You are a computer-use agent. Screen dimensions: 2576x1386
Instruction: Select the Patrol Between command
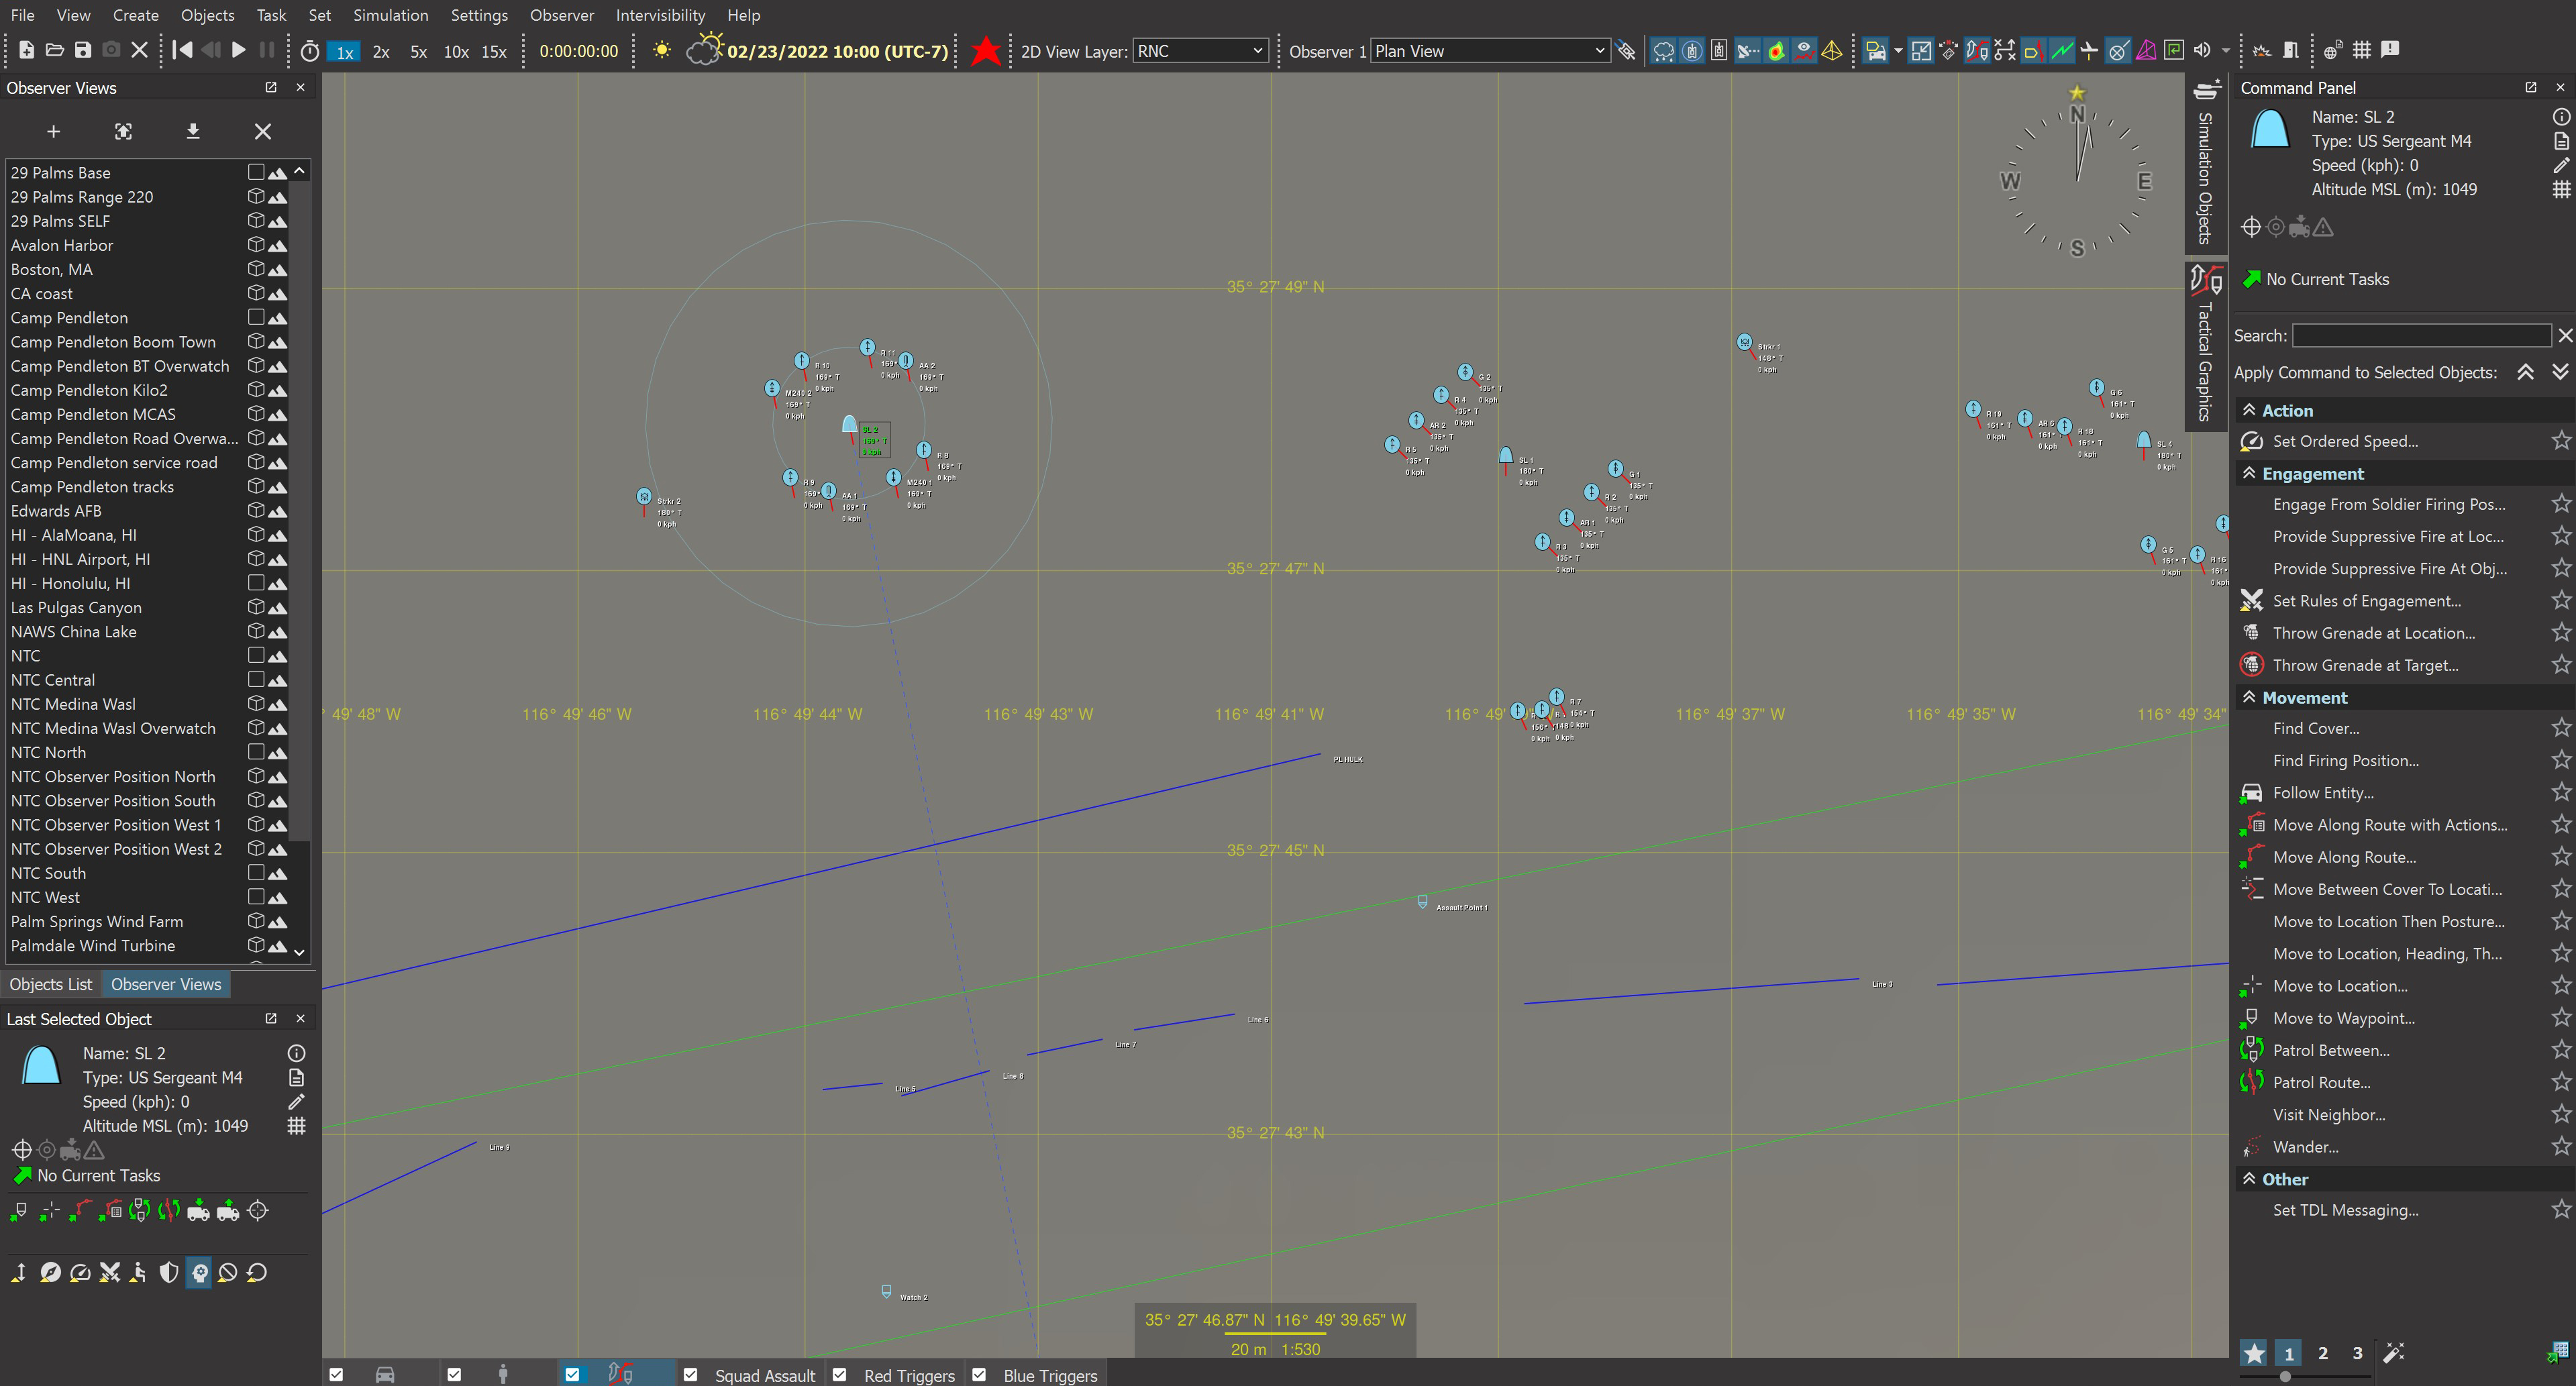(x=2330, y=1050)
